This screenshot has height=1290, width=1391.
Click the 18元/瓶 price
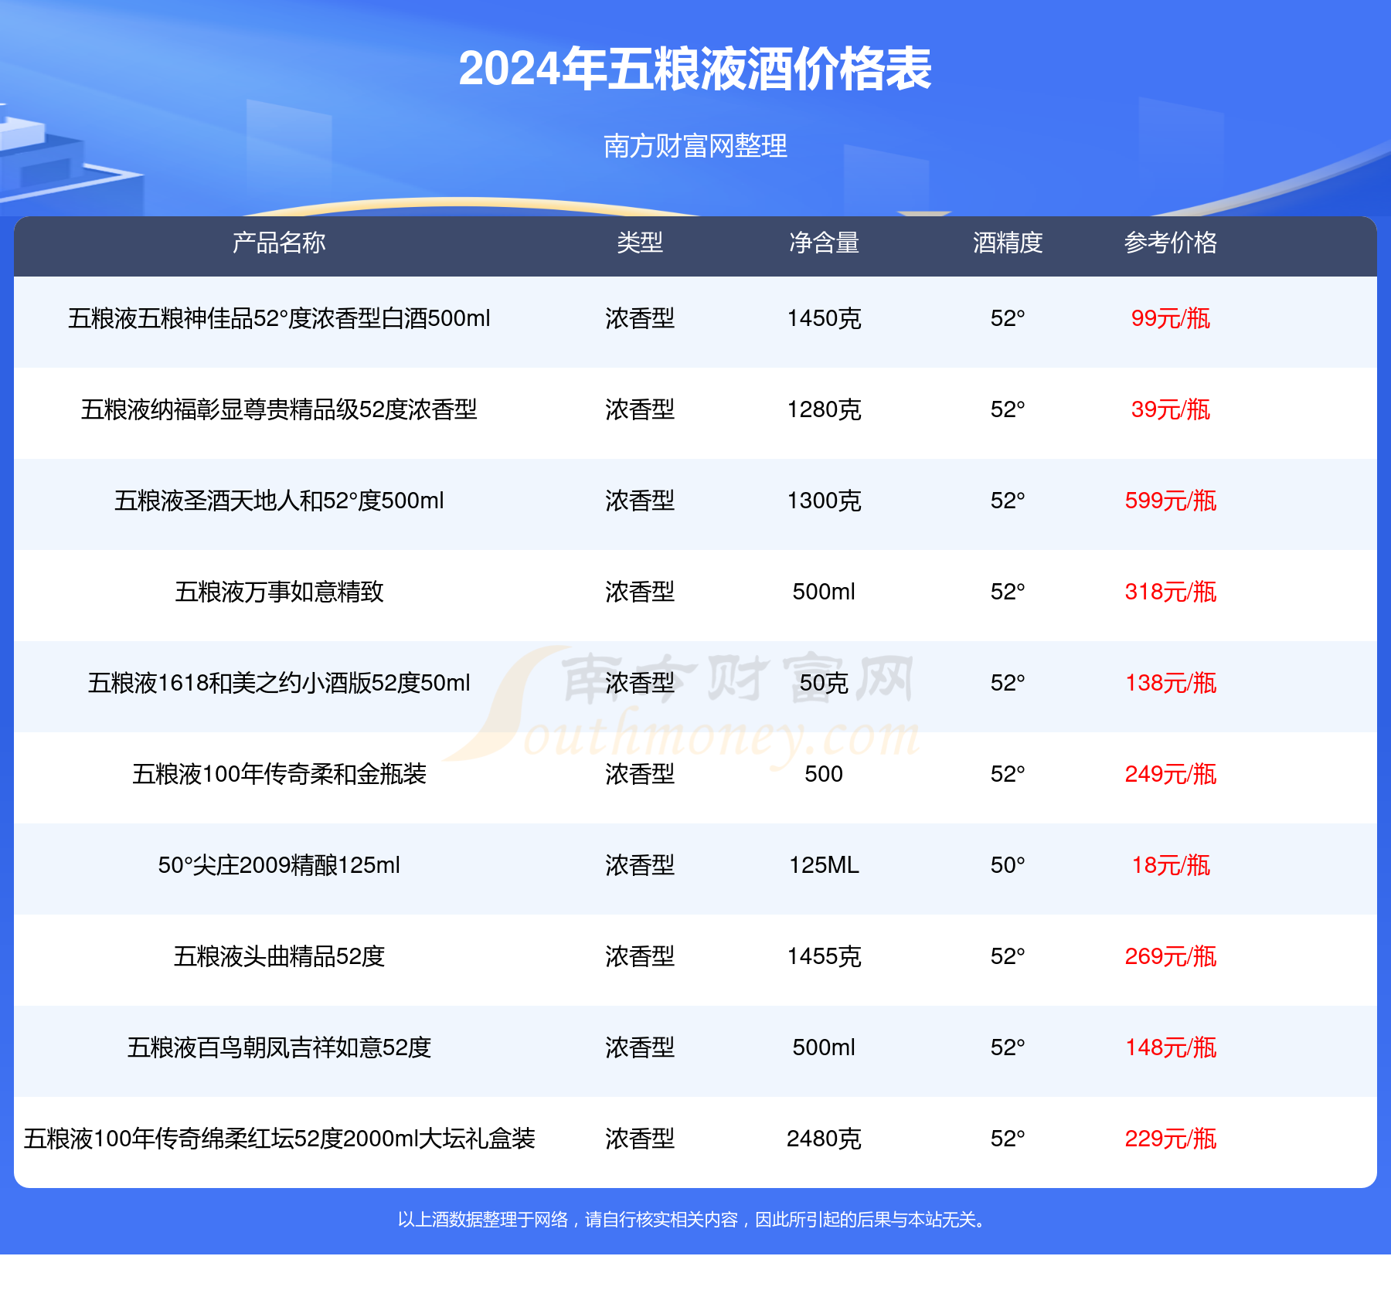(x=1171, y=865)
